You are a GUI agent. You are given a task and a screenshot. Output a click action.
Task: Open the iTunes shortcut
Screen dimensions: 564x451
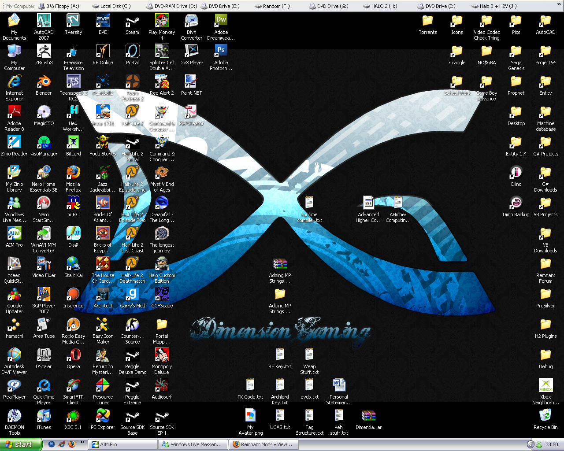pos(44,416)
